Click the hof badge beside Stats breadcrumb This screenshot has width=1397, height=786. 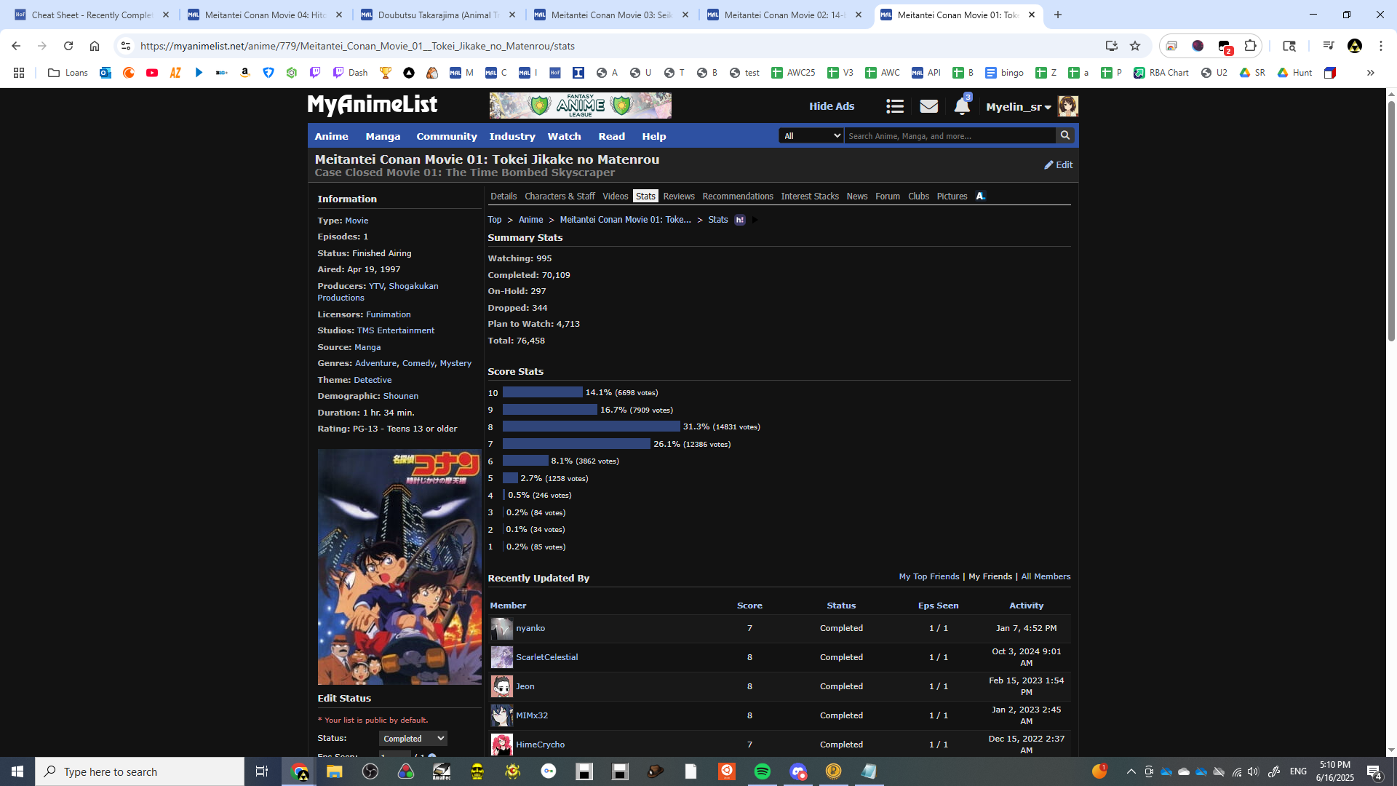click(x=739, y=220)
